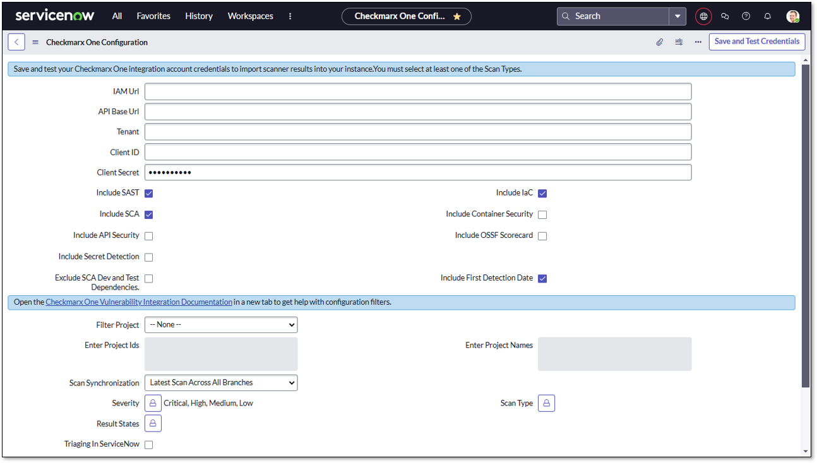Viewport: 817px width, 463px height.
Task: Open the globe scope selector icon
Action: [x=703, y=16]
